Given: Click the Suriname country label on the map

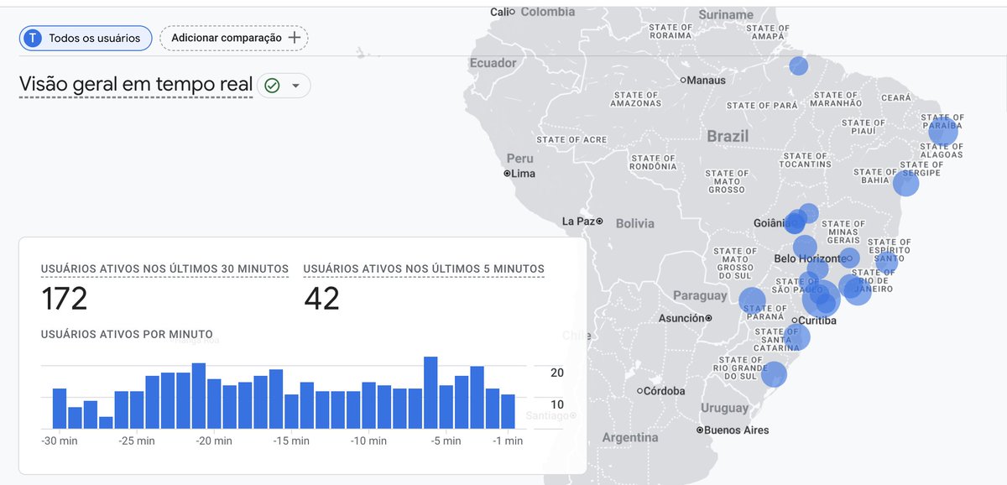Looking at the screenshot, I should (x=726, y=14).
